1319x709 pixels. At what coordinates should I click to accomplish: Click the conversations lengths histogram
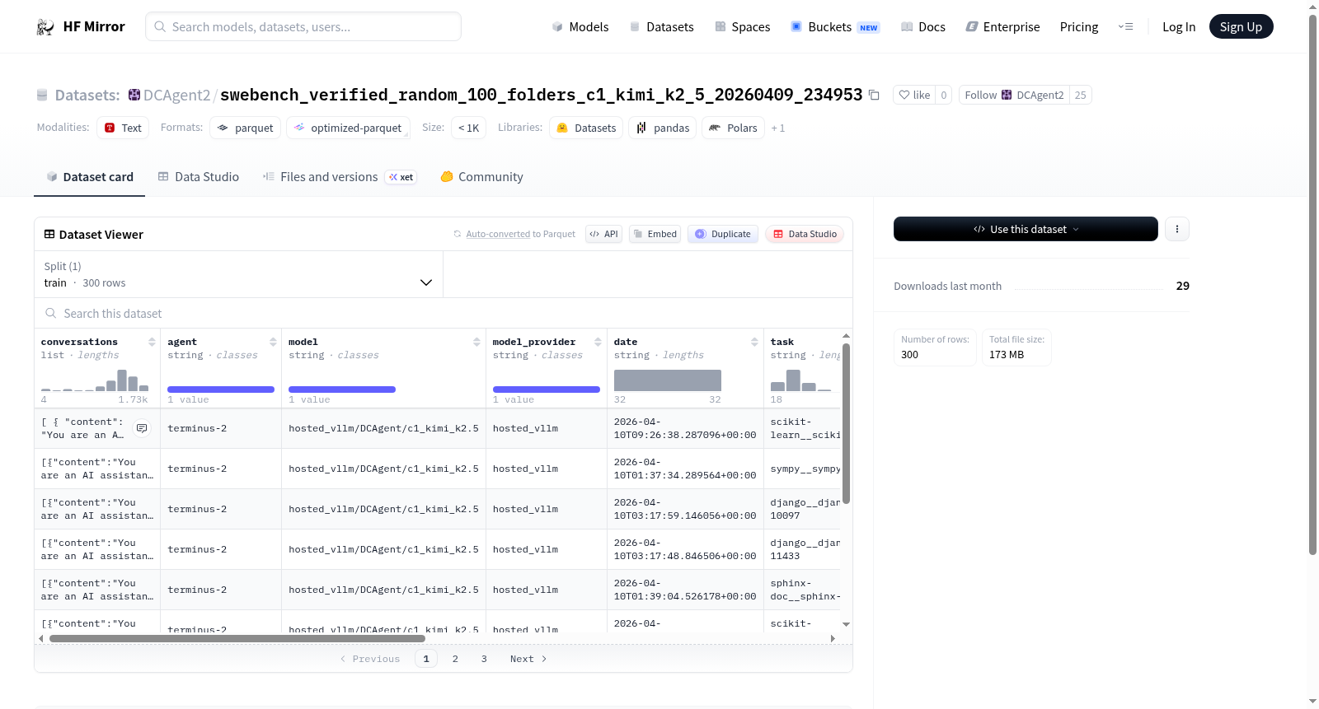(x=95, y=380)
